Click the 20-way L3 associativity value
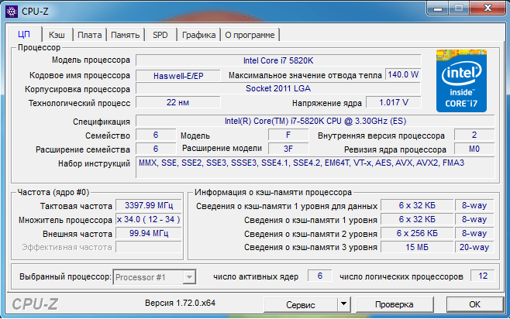 [474, 247]
